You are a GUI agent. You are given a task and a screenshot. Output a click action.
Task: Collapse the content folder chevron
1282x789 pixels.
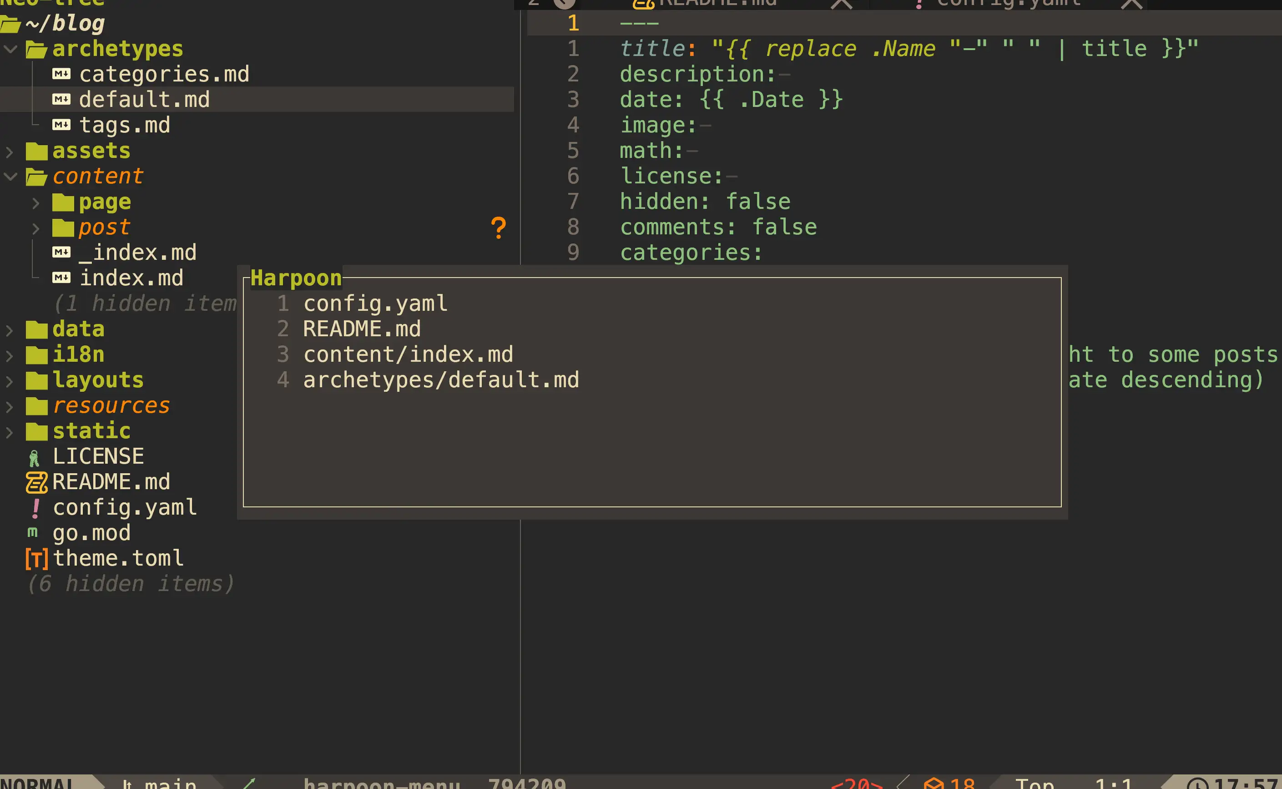(10, 177)
